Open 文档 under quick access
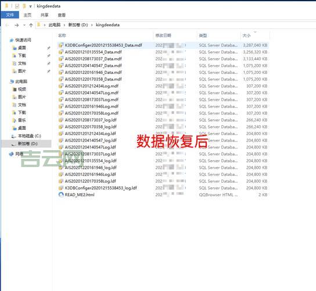Screen dimensions: 316x291 click(x=22, y=63)
